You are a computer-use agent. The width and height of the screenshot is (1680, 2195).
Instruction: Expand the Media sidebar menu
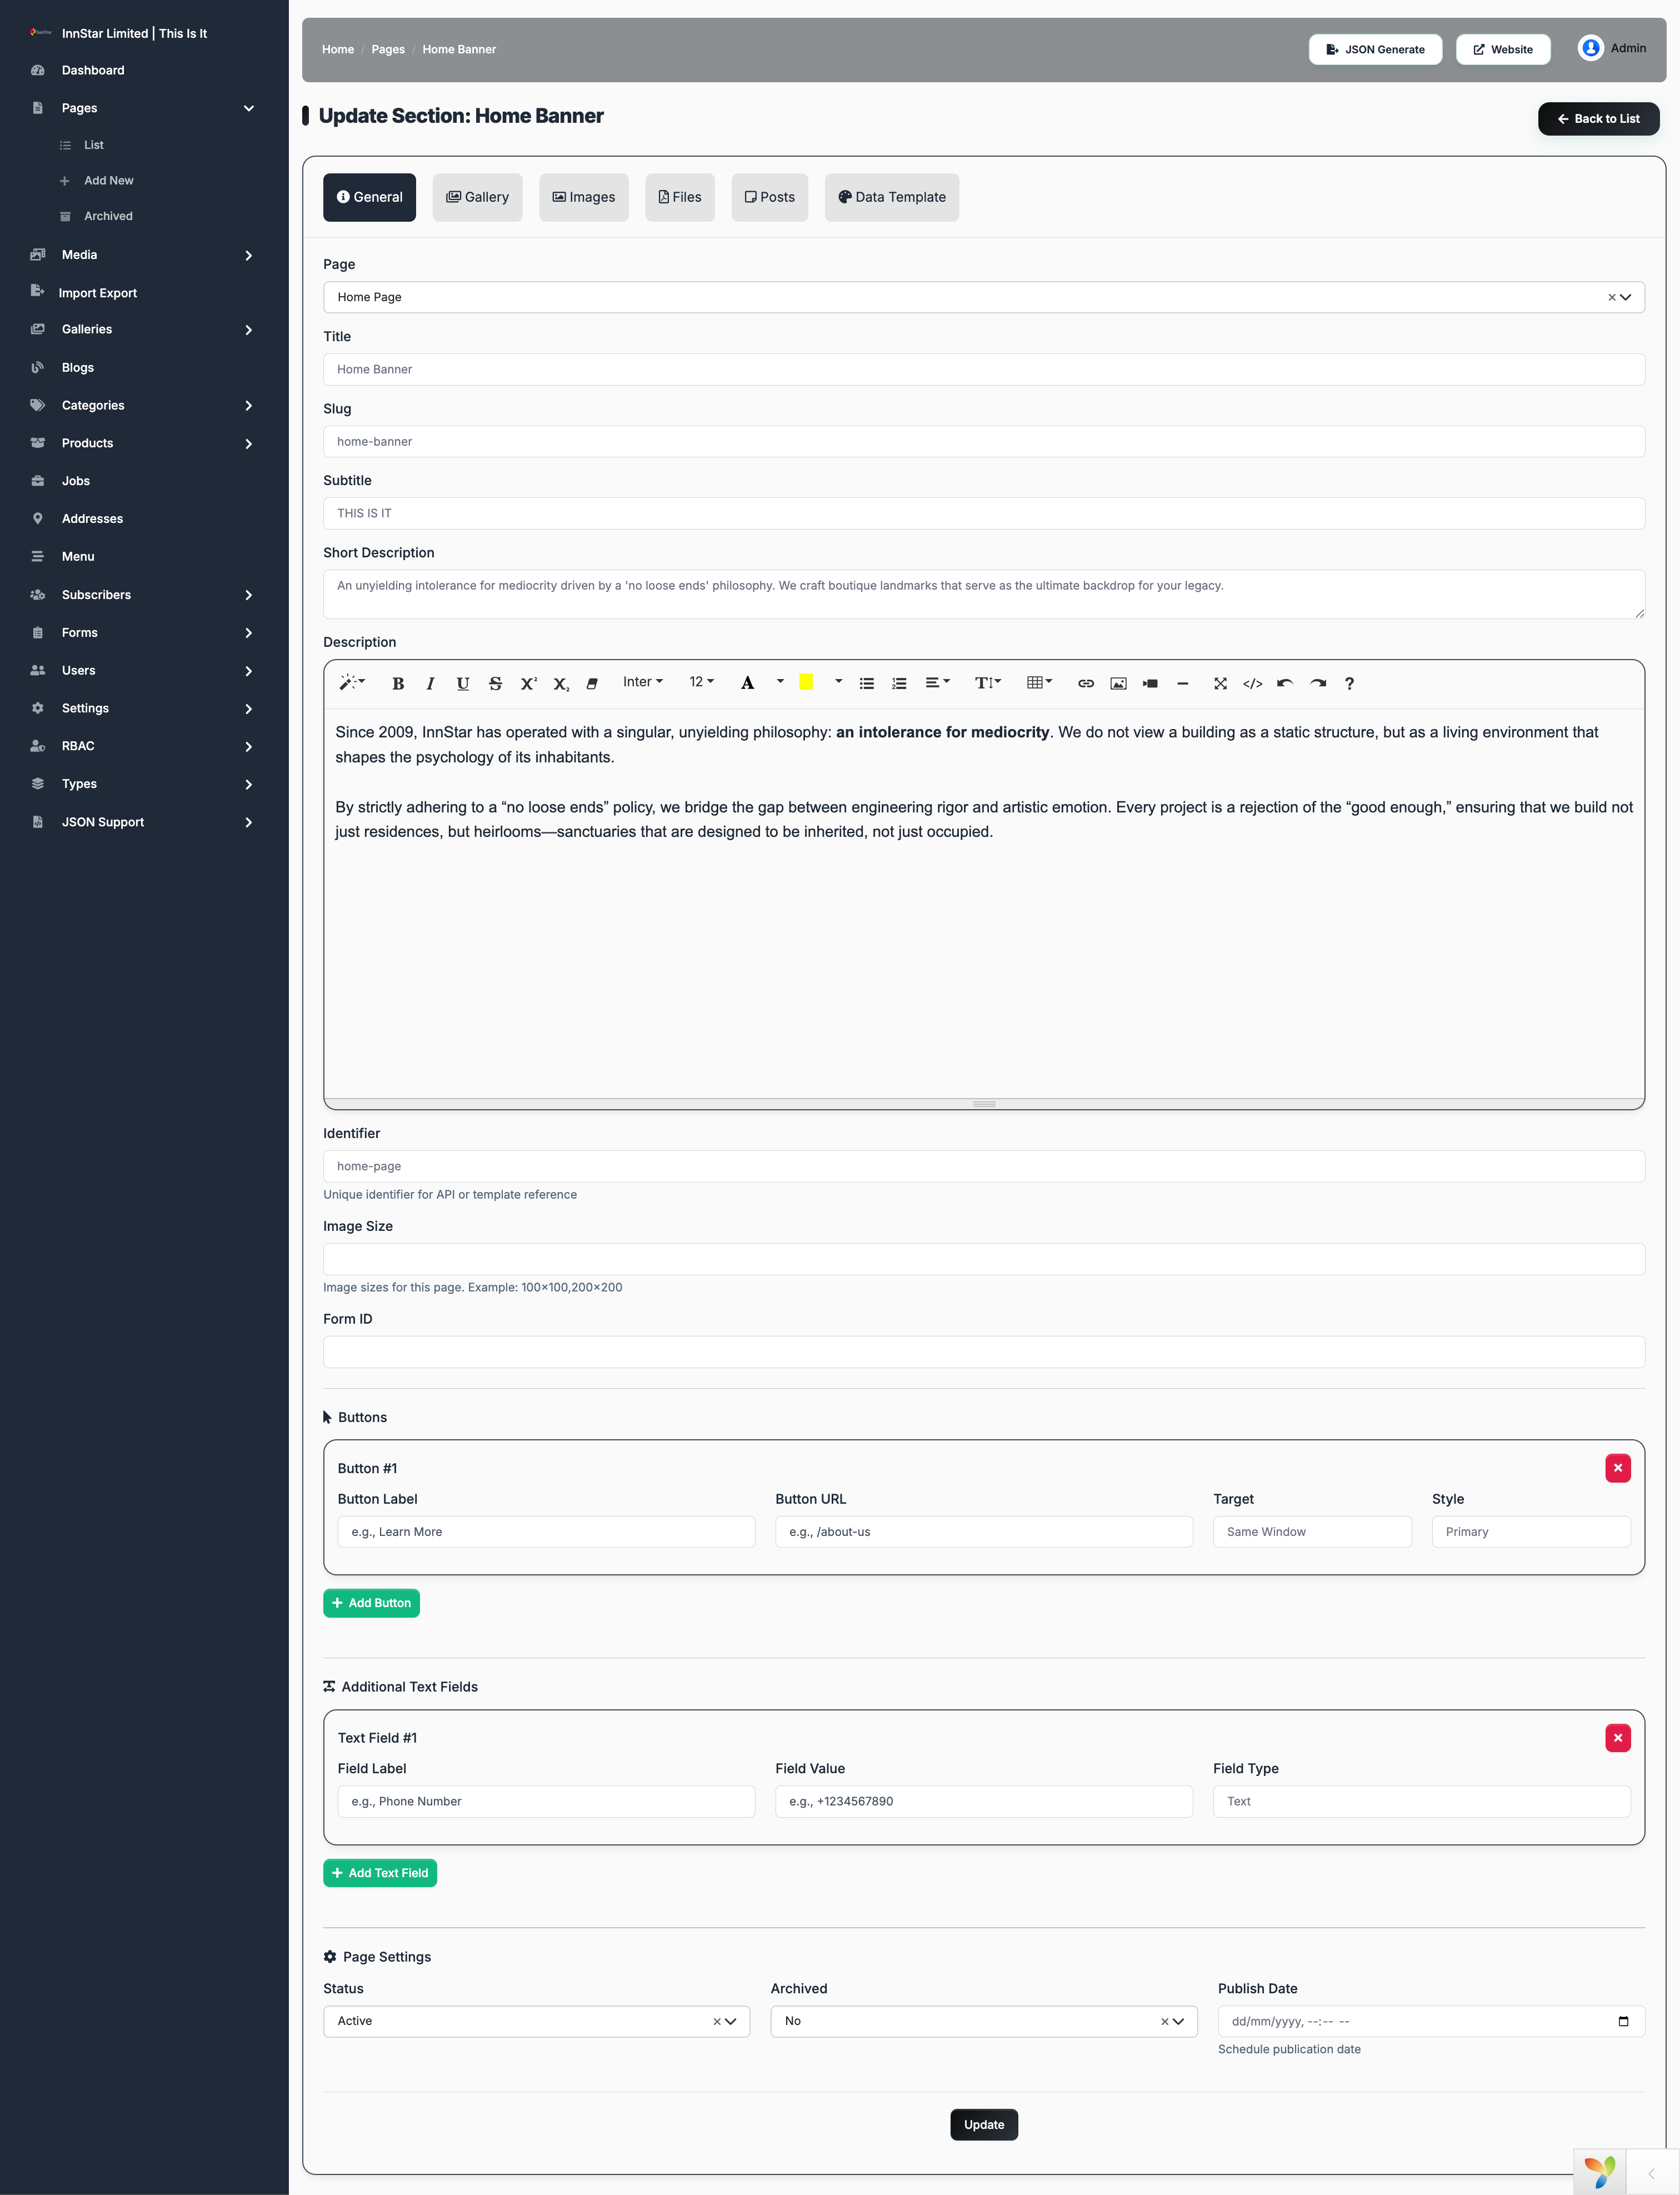pyautogui.click(x=143, y=255)
